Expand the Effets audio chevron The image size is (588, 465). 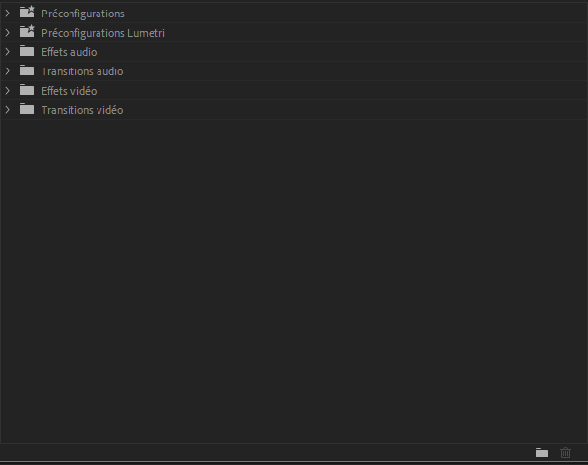[x=8, y=52]
